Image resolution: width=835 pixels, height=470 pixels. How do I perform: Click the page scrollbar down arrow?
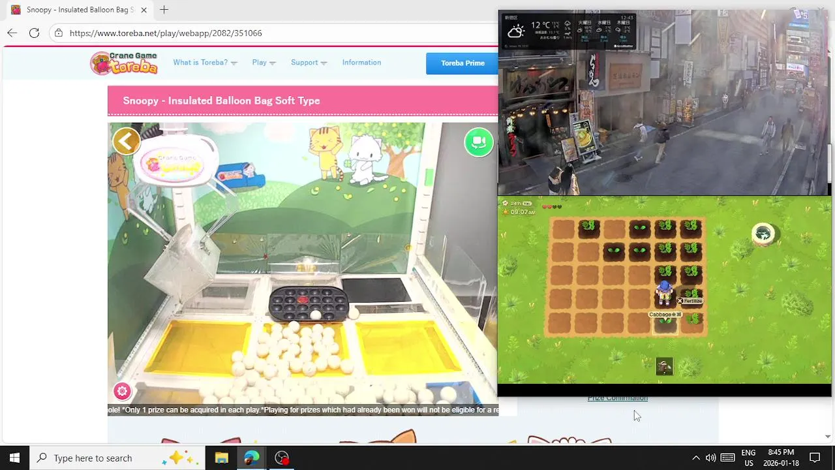[x=828, y=436]
